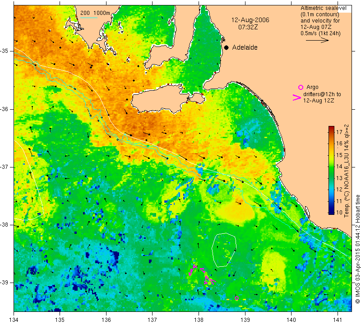
Task: Click the time text '07:32Z'
Action: [x=248, y=27]
